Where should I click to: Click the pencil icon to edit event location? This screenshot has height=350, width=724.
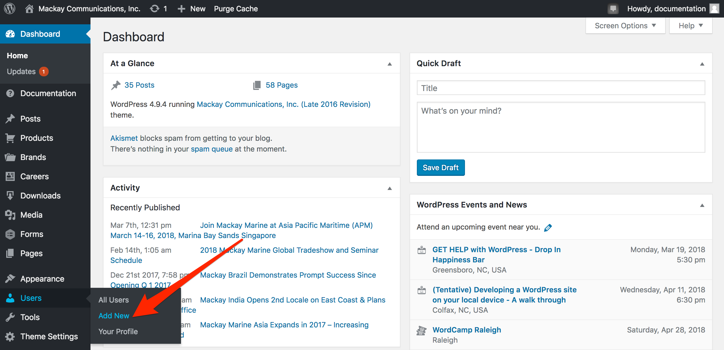point(548,228)
